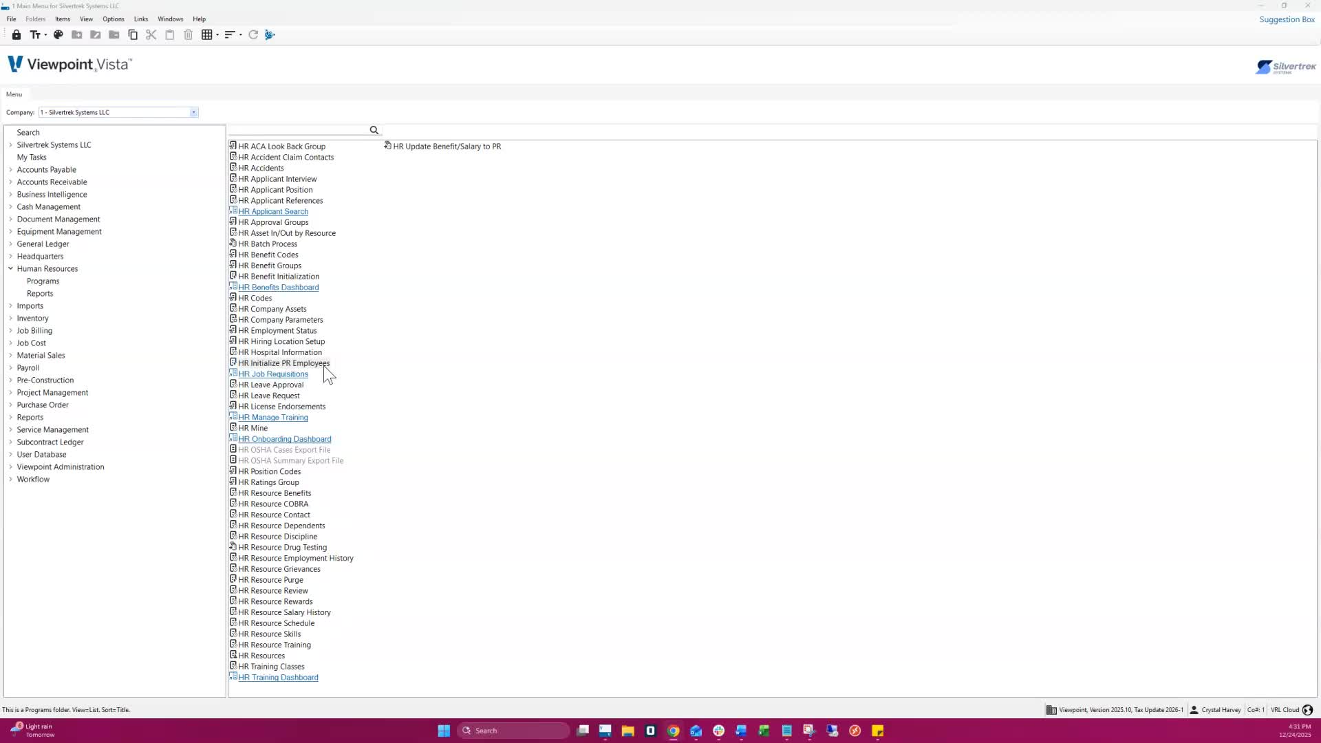Click the search magnifier icon above program list

[374, 130]
